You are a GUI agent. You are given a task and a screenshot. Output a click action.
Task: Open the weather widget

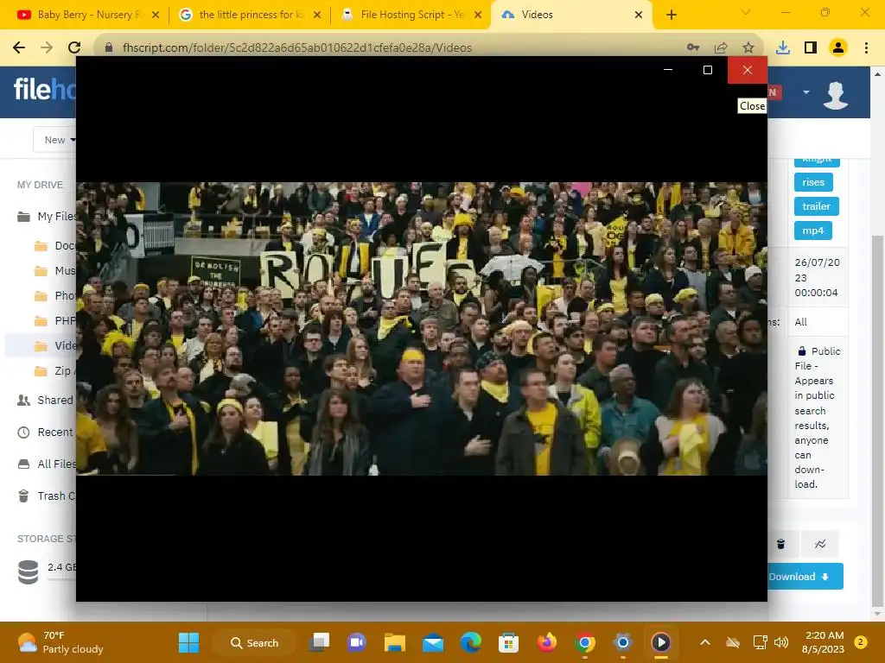(60, 642)
